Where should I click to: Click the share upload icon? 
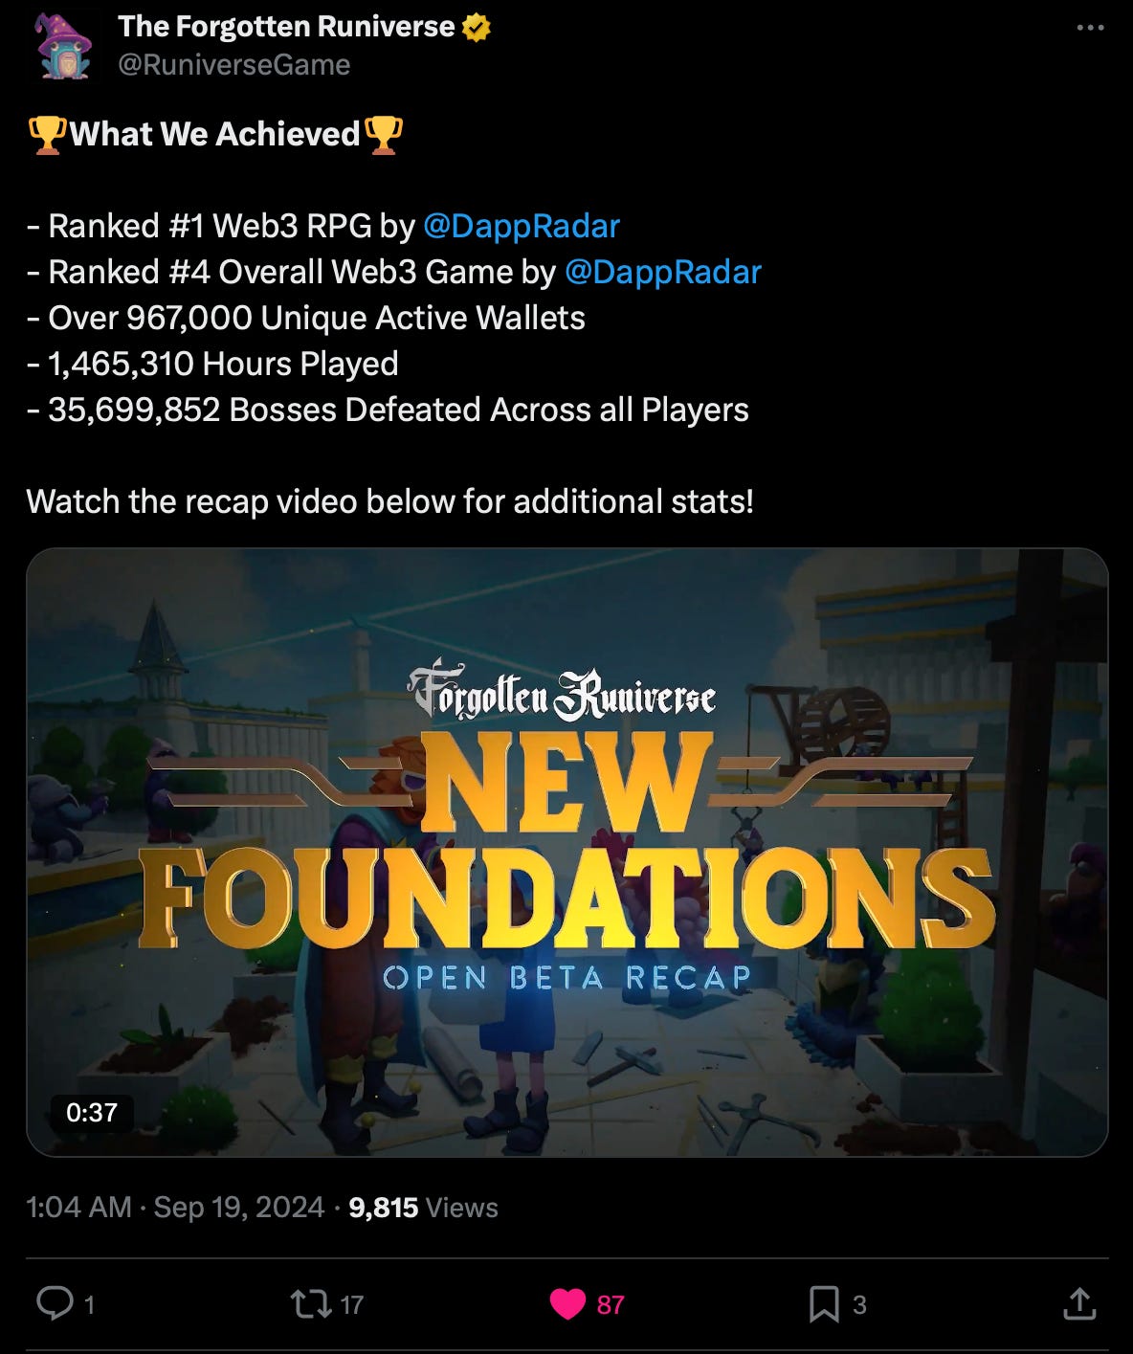click(1079, 1303)
